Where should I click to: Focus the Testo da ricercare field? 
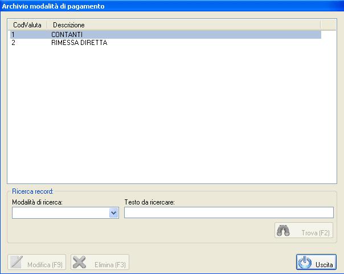click(229, 212)
